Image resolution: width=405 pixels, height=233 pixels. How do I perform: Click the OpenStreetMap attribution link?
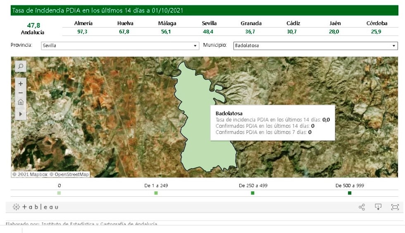pos(69,174)
